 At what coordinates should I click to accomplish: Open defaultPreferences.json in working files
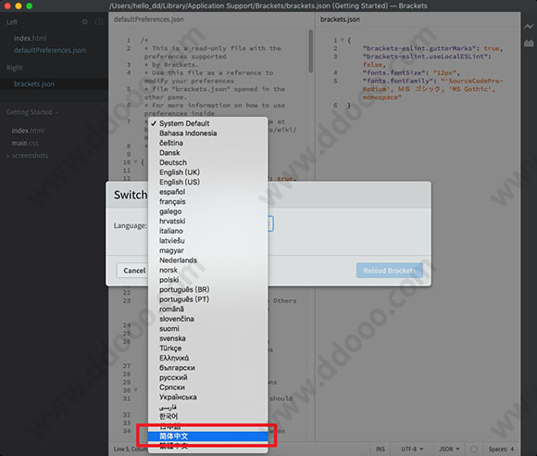tap(50, 50)
